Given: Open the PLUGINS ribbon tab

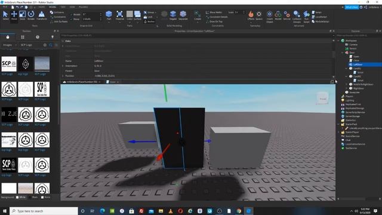Looking at the screenshot, I should click(84, 7).
